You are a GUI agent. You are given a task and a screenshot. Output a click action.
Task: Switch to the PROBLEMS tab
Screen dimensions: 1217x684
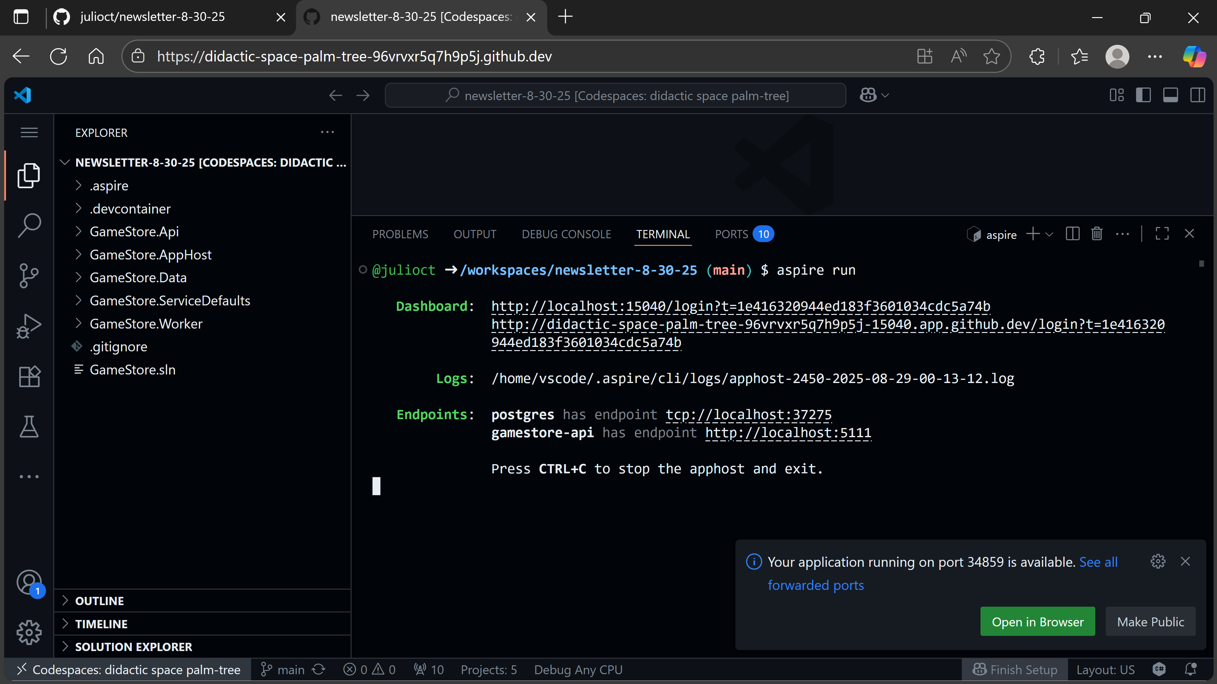pyautogui.click(x=400, y=234)
